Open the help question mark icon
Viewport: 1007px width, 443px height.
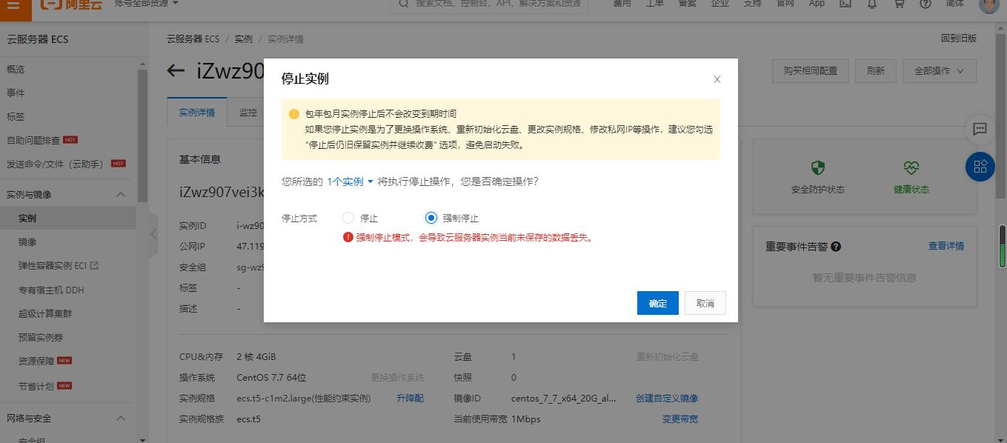tap(925, 4)
